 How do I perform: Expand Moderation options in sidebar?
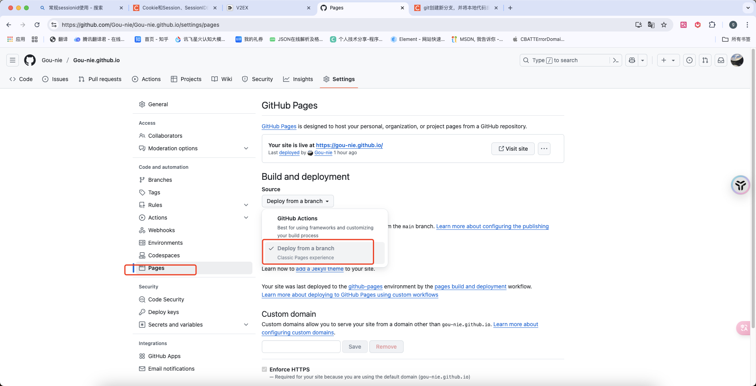coord(246,148)
